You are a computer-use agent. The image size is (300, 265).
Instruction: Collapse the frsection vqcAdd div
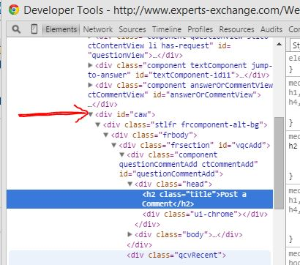[113, 145]
